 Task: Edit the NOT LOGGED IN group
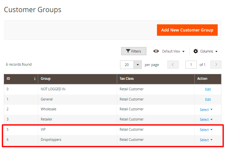click(x=208, y=89)
